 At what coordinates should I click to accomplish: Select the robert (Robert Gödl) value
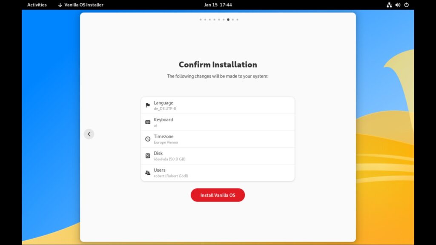tap(171, 176)
